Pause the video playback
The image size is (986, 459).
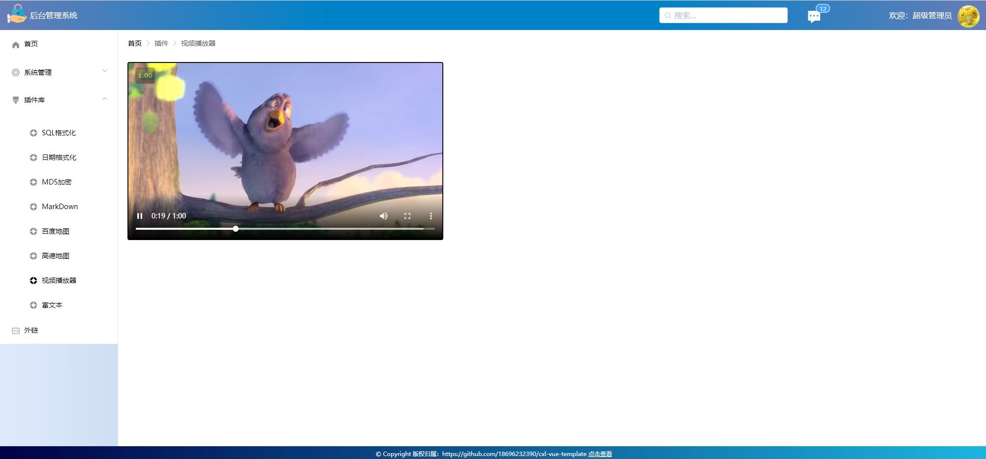140,216
